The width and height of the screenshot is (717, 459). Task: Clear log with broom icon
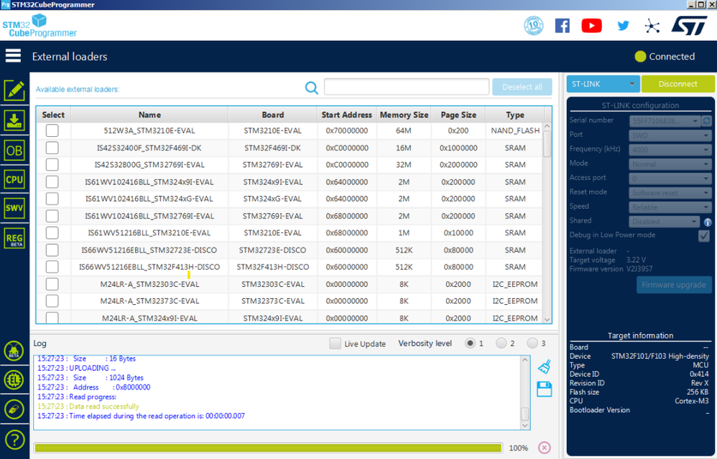point(544,366)
